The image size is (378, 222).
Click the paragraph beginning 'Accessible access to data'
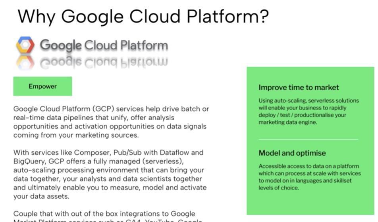310,177
